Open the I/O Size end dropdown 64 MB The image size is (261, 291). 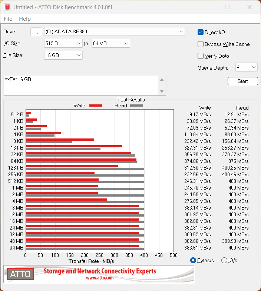pyautogui.click(x=111, y=43)
